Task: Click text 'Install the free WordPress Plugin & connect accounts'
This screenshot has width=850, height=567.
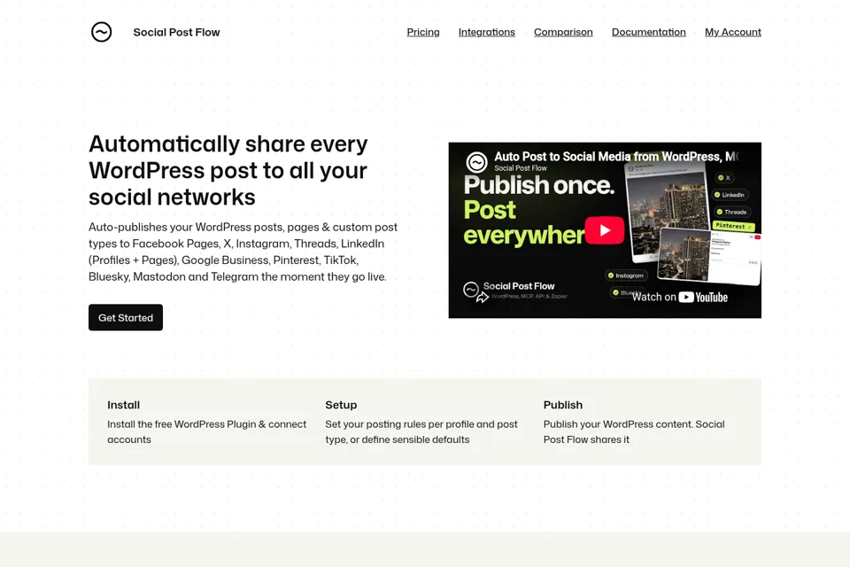Action: click(207, 432)
